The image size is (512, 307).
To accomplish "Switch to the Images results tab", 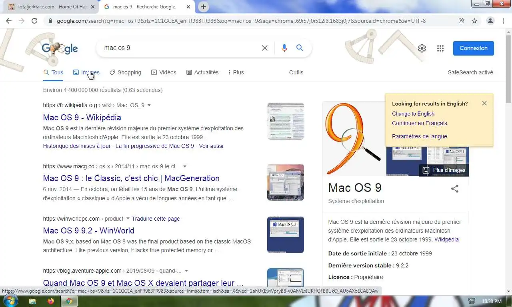I will [x=86, y=72].
